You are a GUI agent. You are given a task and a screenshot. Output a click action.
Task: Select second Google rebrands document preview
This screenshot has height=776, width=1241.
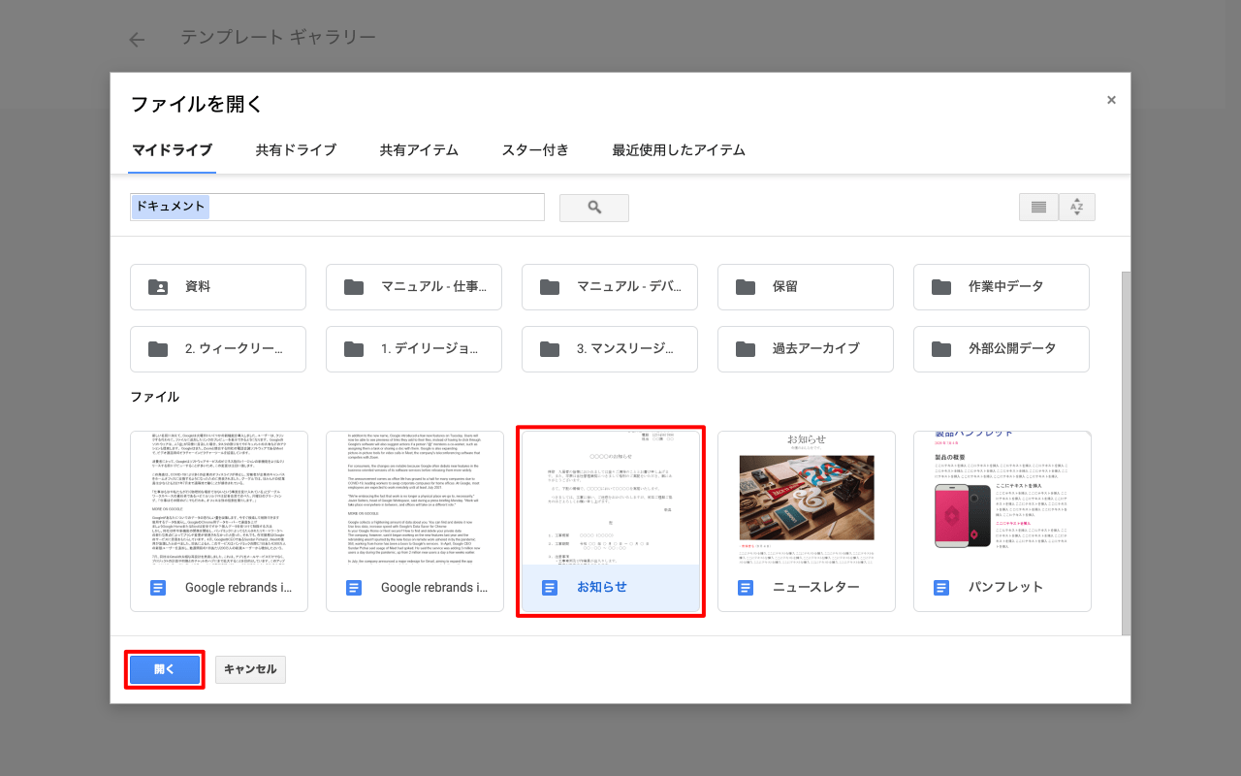(x=415, y=498)
